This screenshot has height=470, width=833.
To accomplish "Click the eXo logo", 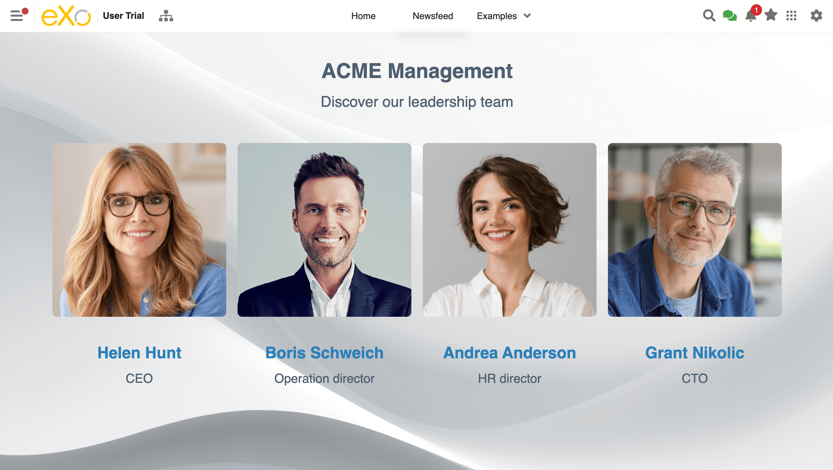I will coord(66,15).
